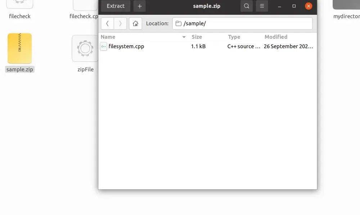Select filesystem.cpp in the archive
The image size is (360, 215).
[126, 46]
